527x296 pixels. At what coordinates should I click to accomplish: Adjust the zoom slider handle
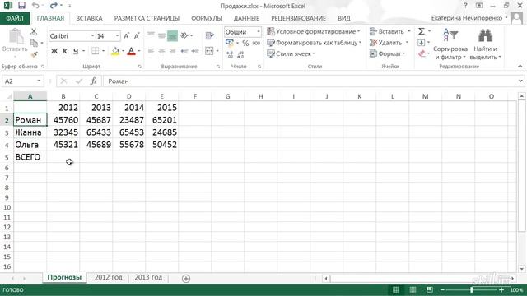[x=472, y=290]
